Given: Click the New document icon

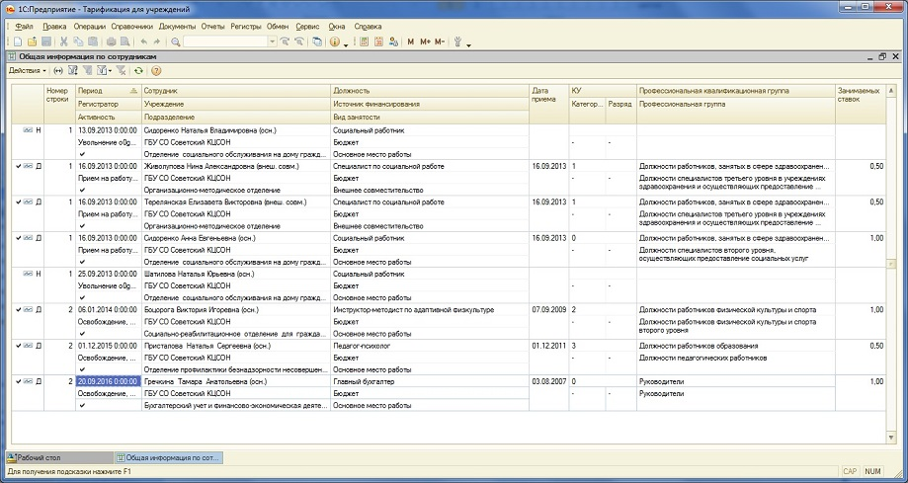Looking at the screenshot, I should [x=19, y=41].
